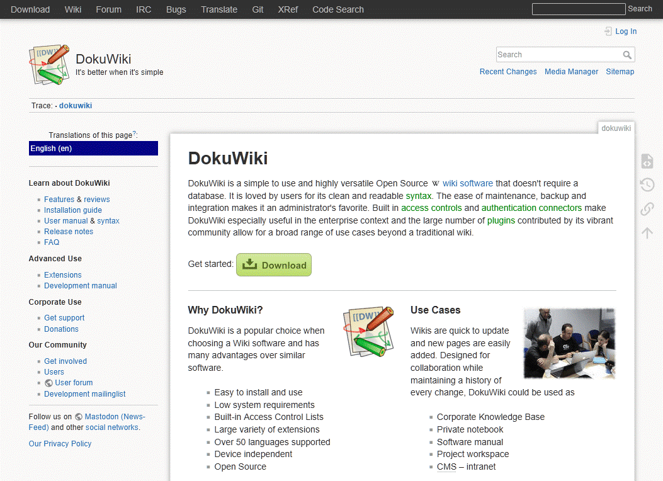This screenshot has height=481, width=663.
Task: Open Release notes
Action: (69, 232)
